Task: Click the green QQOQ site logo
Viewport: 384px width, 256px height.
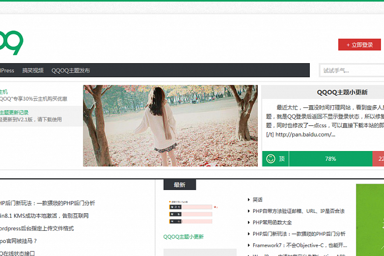Action: click(x=11, y=43)
